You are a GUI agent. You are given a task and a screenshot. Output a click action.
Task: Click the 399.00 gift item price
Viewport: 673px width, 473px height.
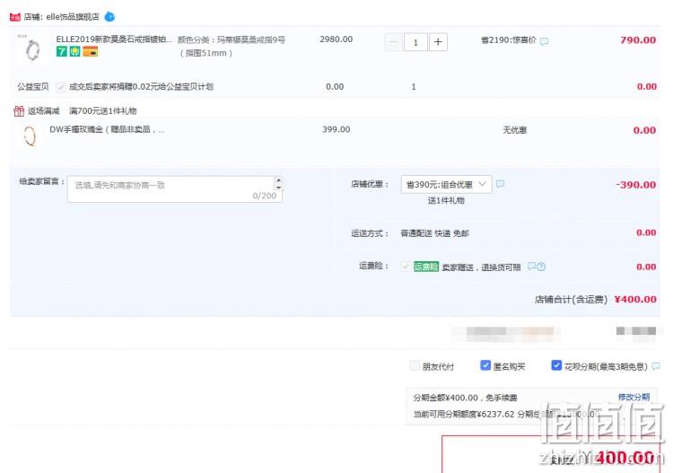point(336,129)
